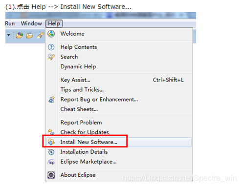Select Dynamic Help
This screenshot has height=187, width=241.
(x=119, y=66)
